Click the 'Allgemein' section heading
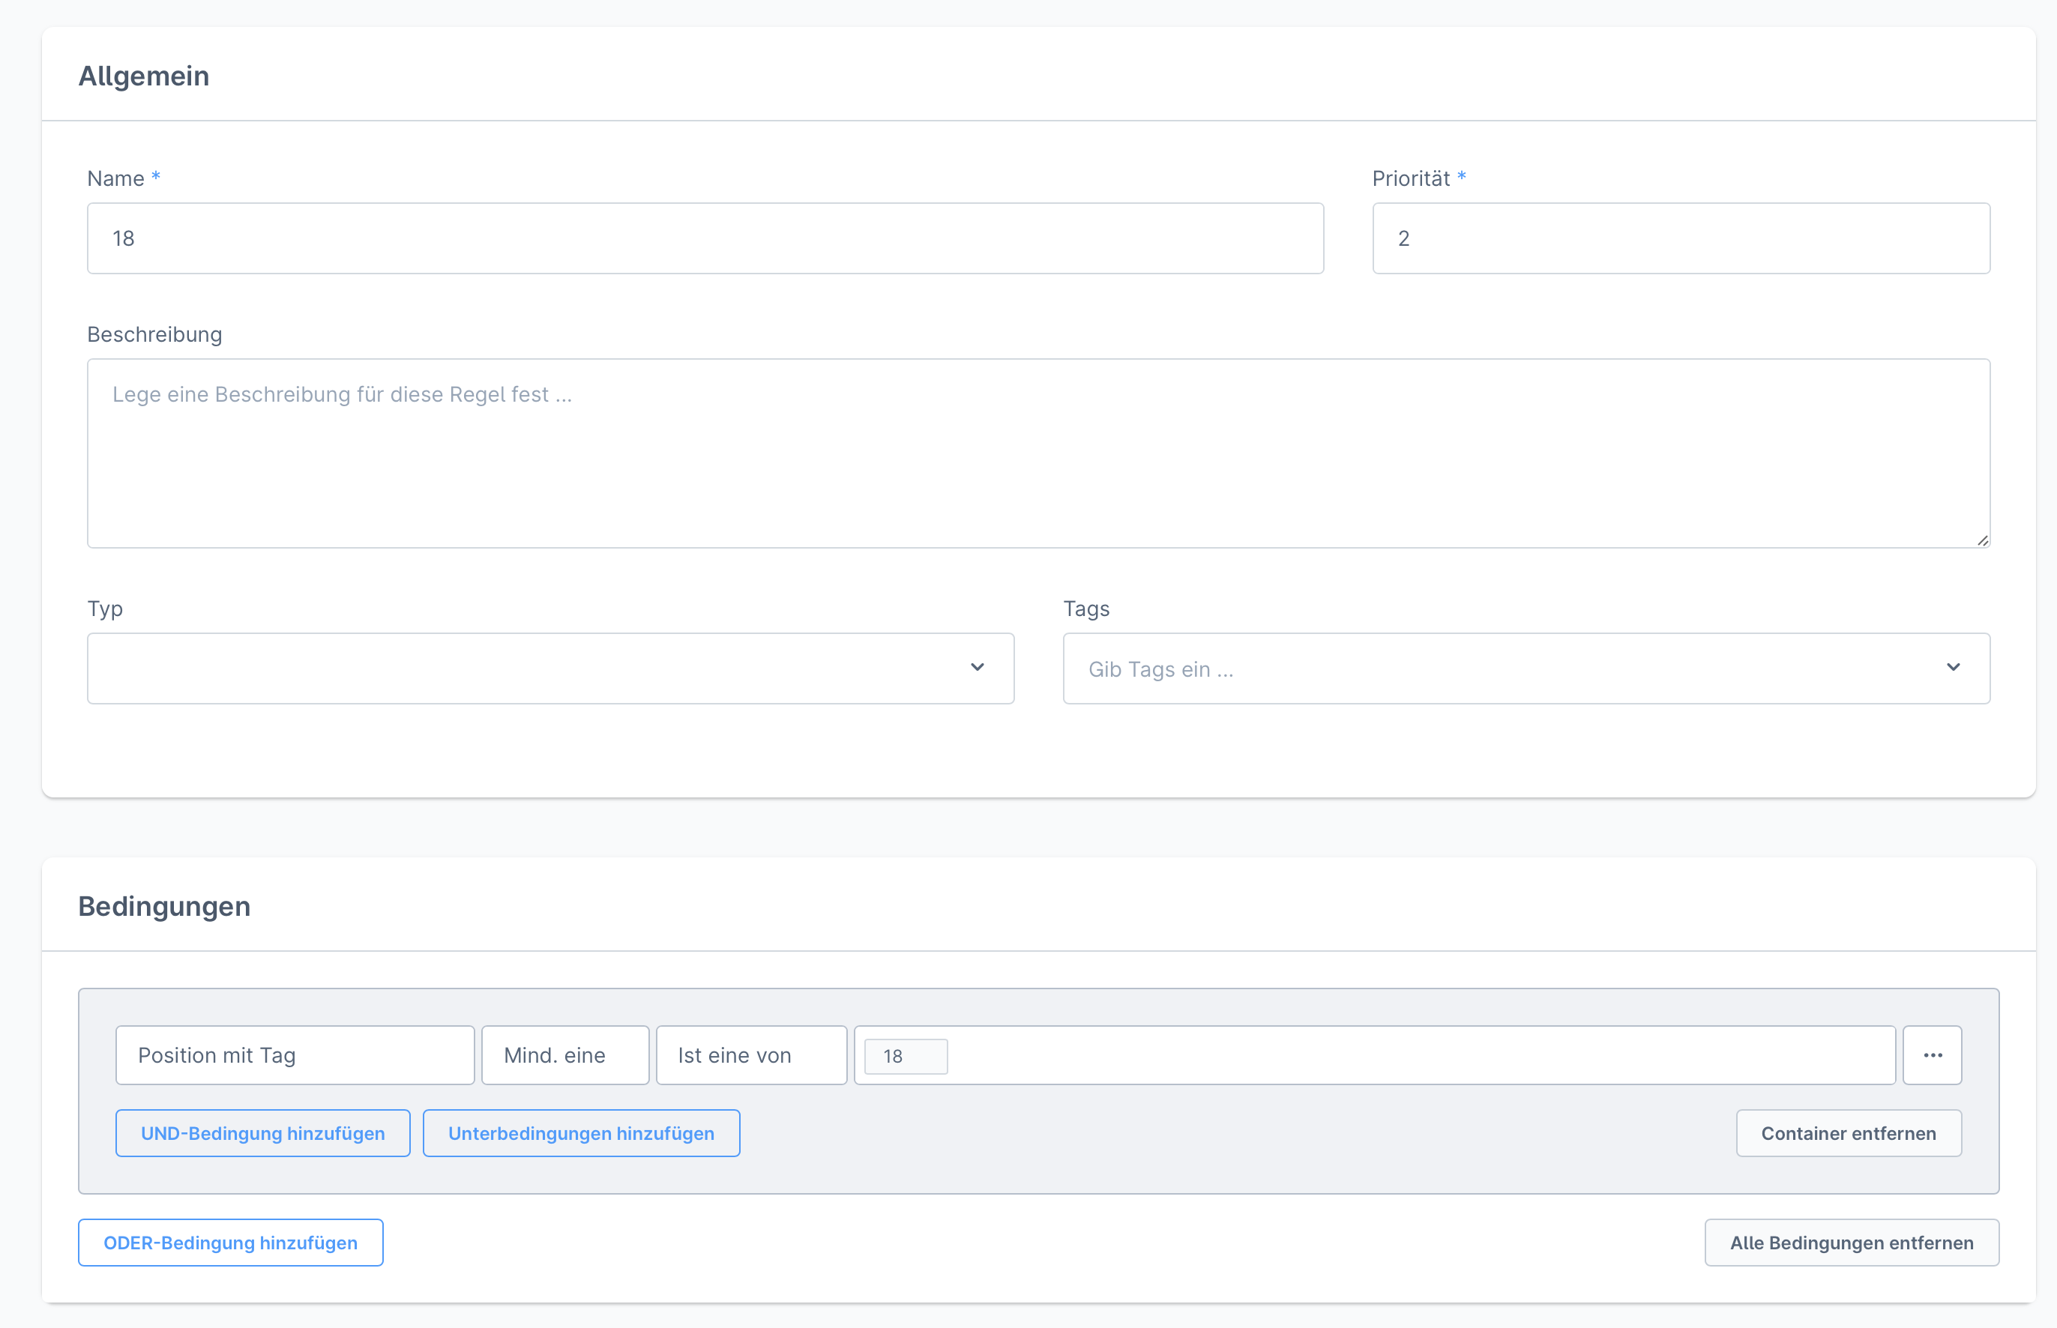 tap(144, 76)
